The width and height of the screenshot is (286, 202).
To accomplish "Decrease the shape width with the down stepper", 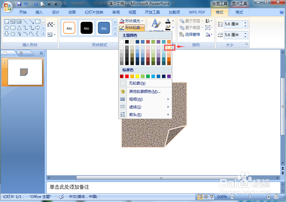I will click(x=245, y=36).
